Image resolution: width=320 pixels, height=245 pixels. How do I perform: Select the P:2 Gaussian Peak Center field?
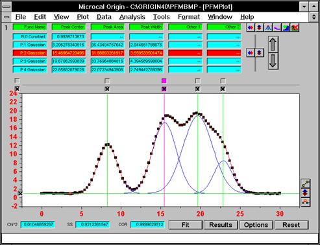(x=69, y=53)
